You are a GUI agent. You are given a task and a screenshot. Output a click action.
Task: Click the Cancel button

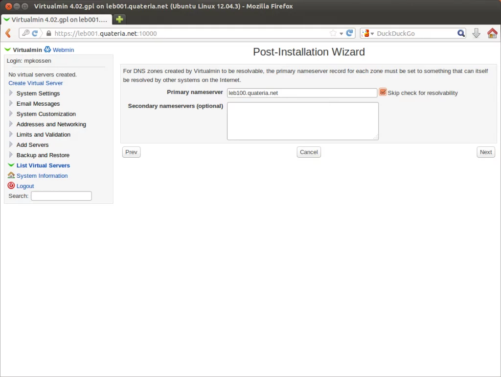tap(309, 152)
